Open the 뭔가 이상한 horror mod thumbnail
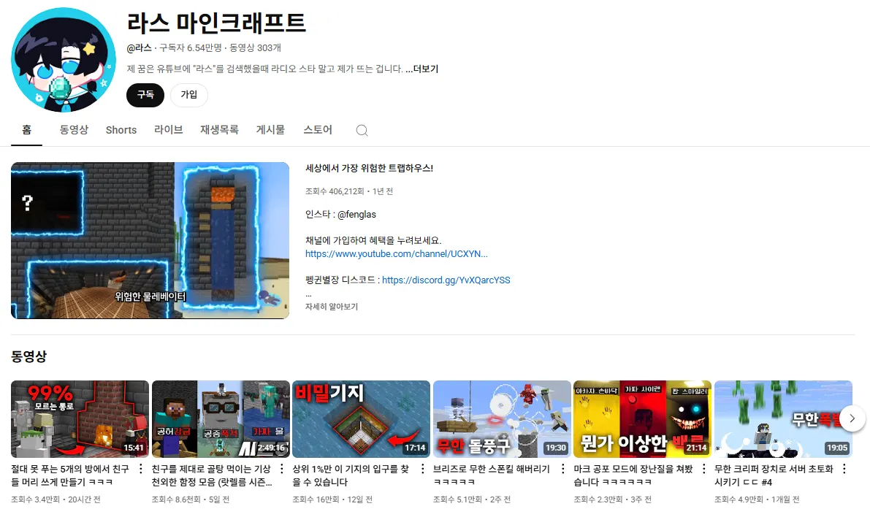The height and width of the screenshot is (517, 870). pyautogui.click(x=643, y=419)
